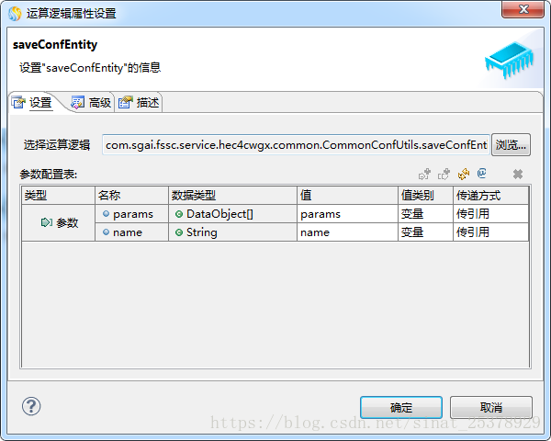Click 变量 value category in params row
The width and height of the screenshot is (551, 441).
tap(425, 214)
